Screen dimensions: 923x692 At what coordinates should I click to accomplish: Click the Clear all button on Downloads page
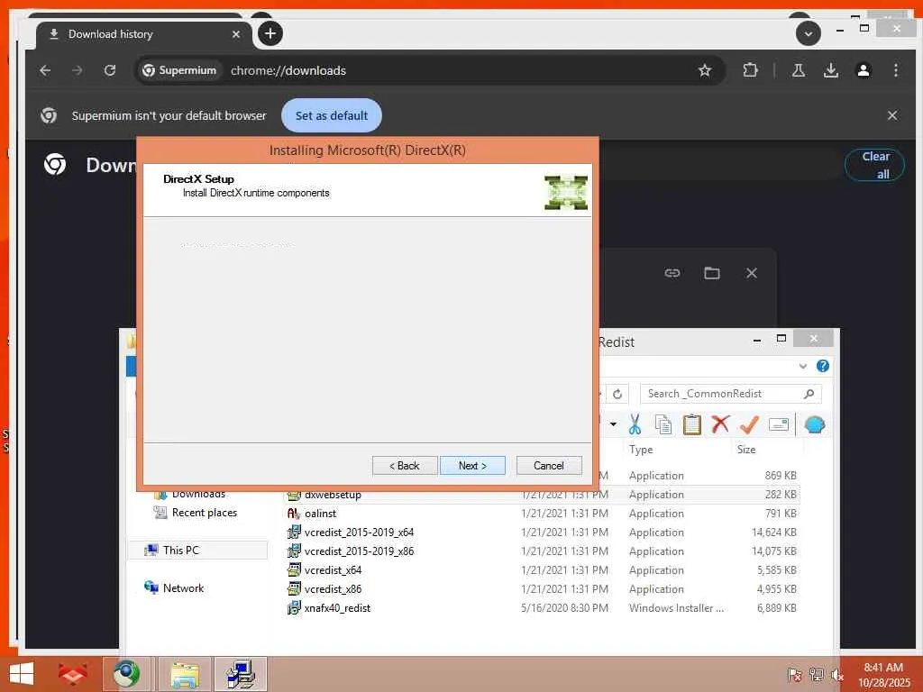(874, 165)
